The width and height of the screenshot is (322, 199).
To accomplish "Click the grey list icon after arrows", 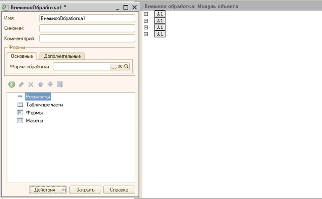I will point(60,84).
